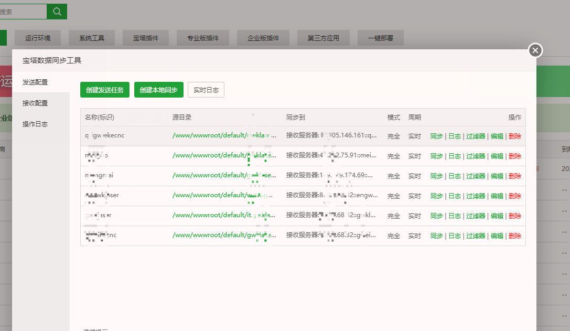Click 过滤器 for the ekecnc row

pyautogui.click(x=476, y=136)
